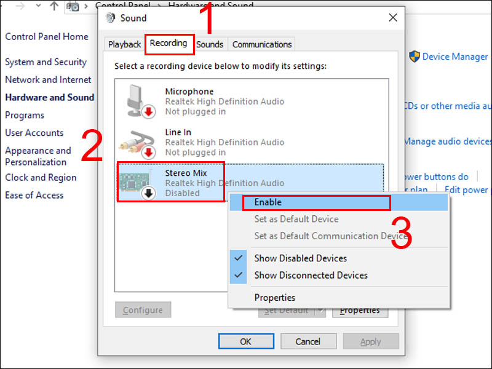The image size is (492, 369).
Task: Toggle the Show Disabled Devices checkmark
Action: [238, 258]
